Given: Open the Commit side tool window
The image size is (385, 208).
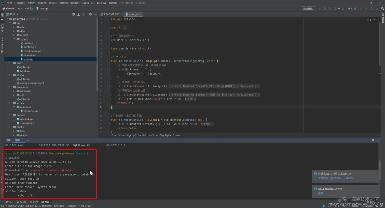Looking at the screenshot, I should click(2, 28).
